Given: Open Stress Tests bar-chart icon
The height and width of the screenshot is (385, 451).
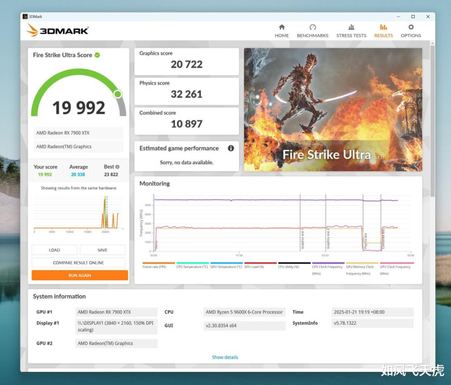Looking at the screenshot, I should coord(351,27).
